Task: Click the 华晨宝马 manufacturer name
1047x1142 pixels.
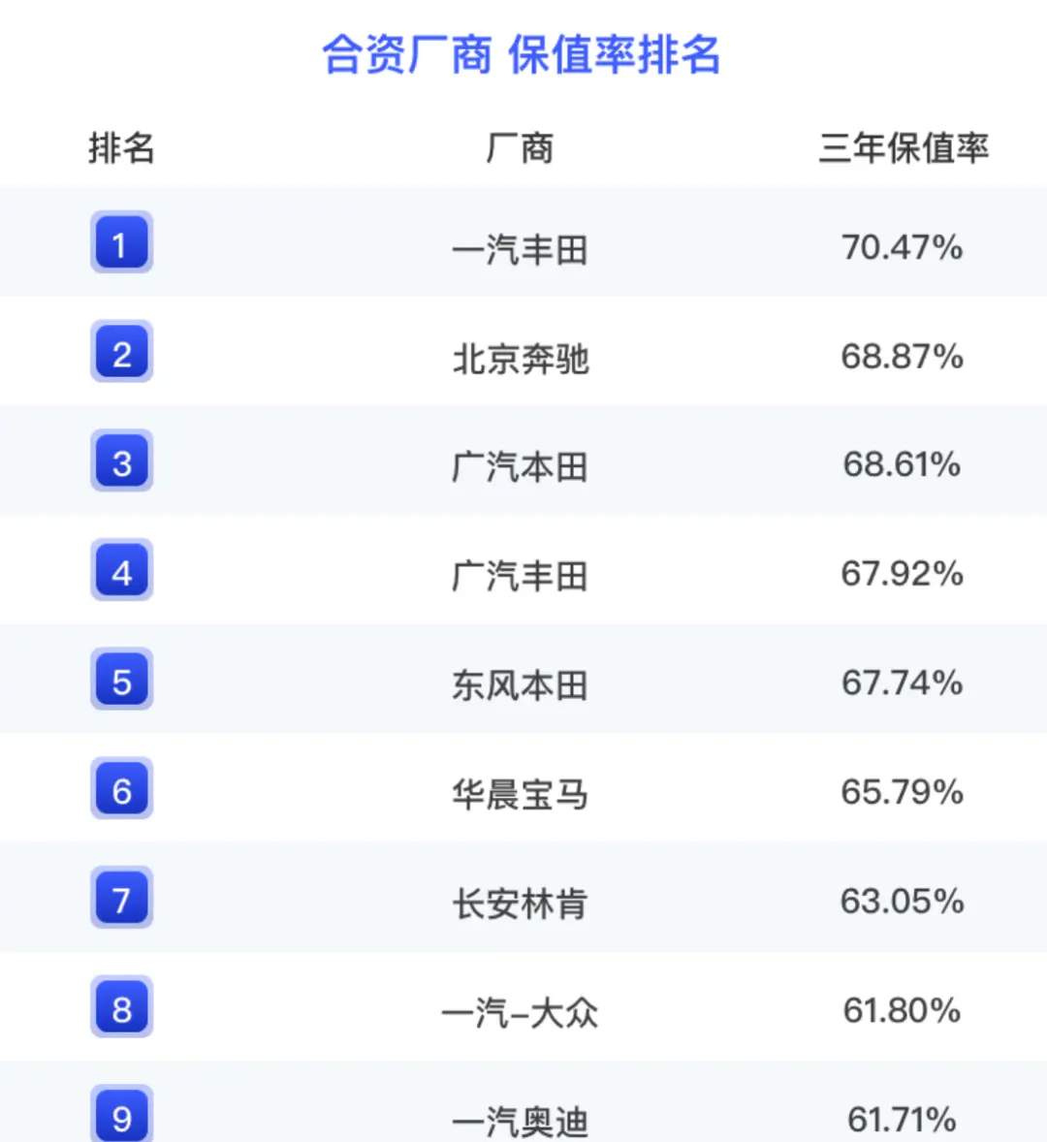Action: [520, 794]
